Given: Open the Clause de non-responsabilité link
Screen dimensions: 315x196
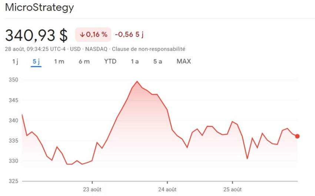Looking at the screenshot, I should tap(149, 49).
